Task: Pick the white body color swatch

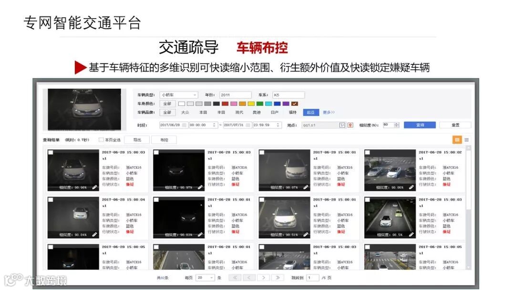Action: pyautogui.click(x=182, y=104)
